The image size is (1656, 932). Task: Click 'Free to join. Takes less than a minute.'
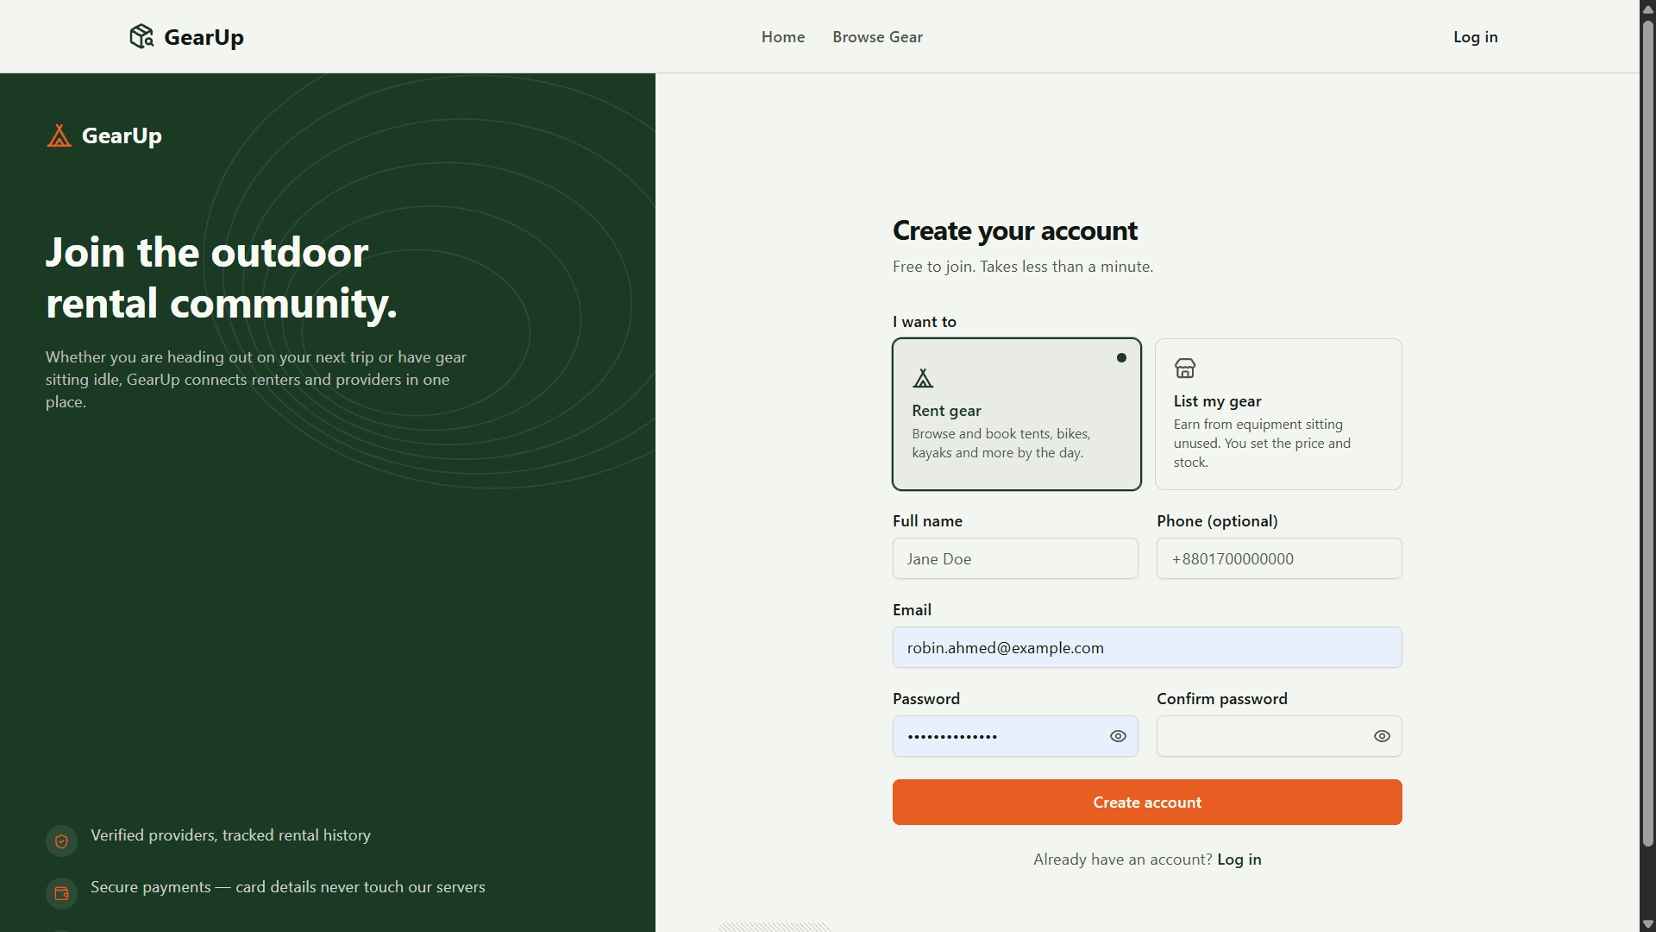click(x=1022, y=267)
